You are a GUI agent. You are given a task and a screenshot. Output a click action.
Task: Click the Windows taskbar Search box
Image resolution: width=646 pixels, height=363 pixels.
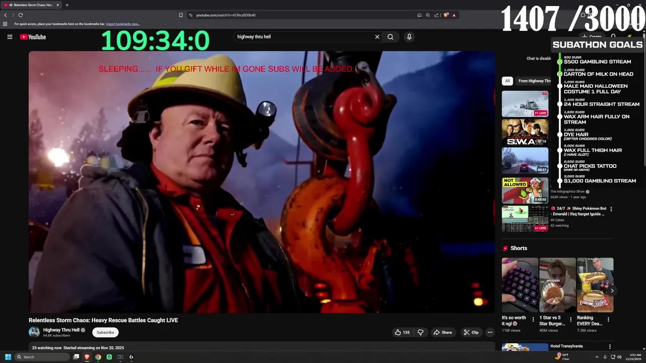(41, 357)
